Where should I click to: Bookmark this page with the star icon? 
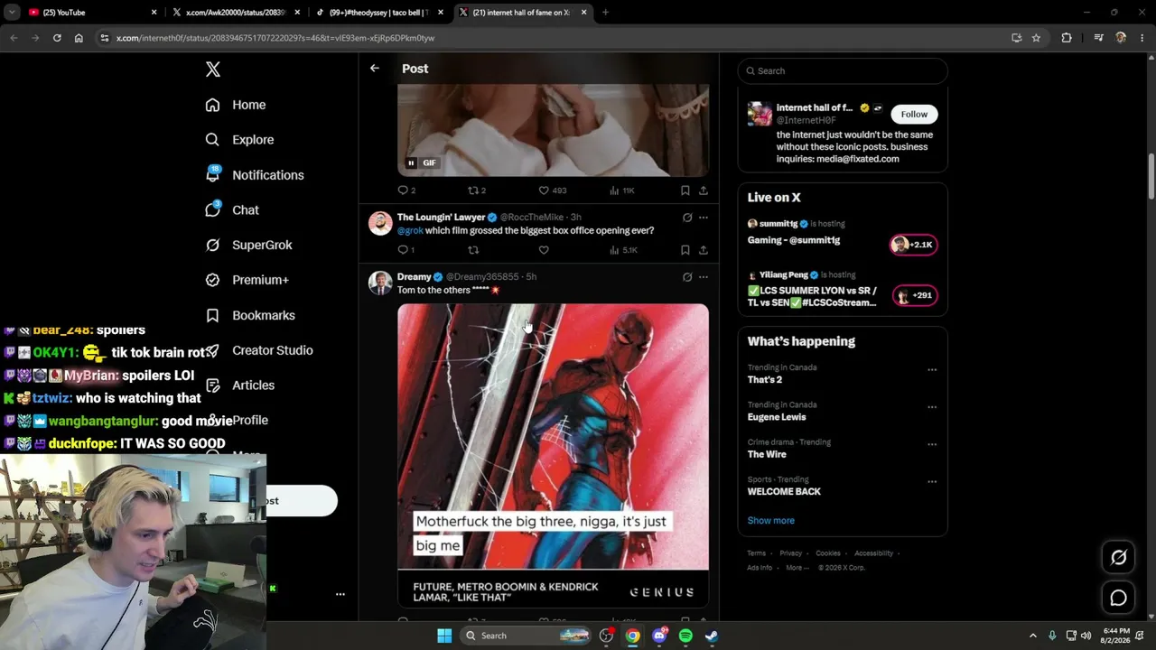pos(1036,38)
